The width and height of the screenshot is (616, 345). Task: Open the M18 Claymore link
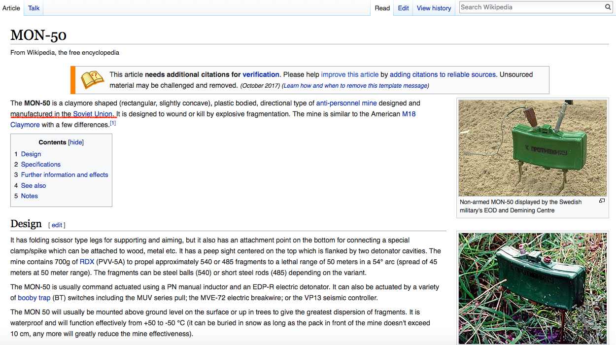[409, 114]
